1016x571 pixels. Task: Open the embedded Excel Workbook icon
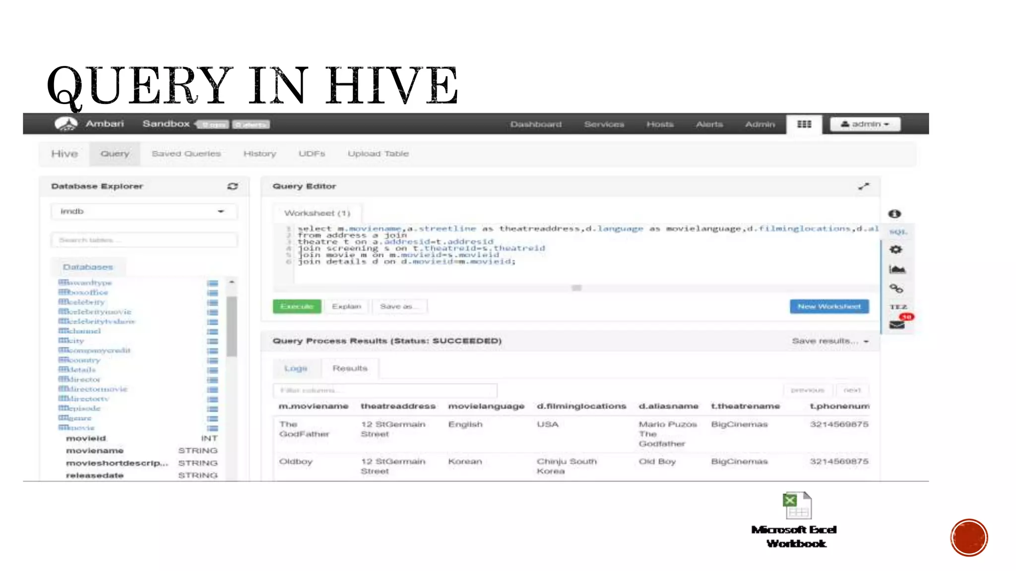(797, 506)
